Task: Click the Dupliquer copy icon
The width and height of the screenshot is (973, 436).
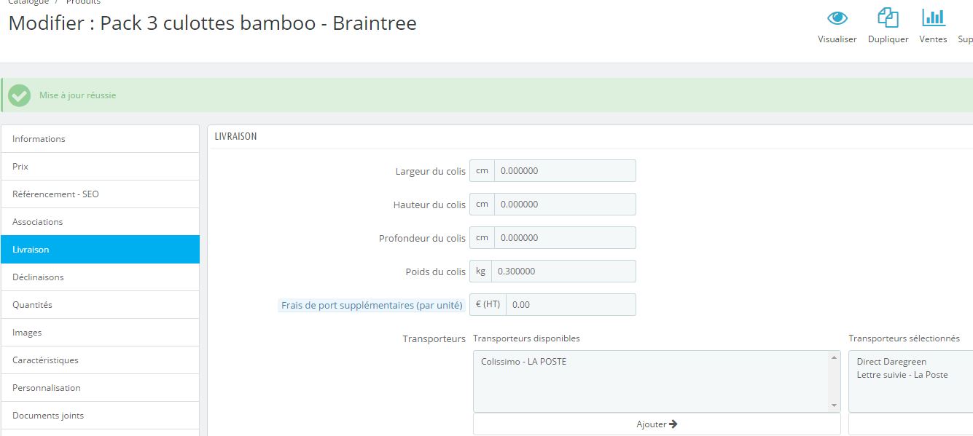Action: click(x=888, y=18)
